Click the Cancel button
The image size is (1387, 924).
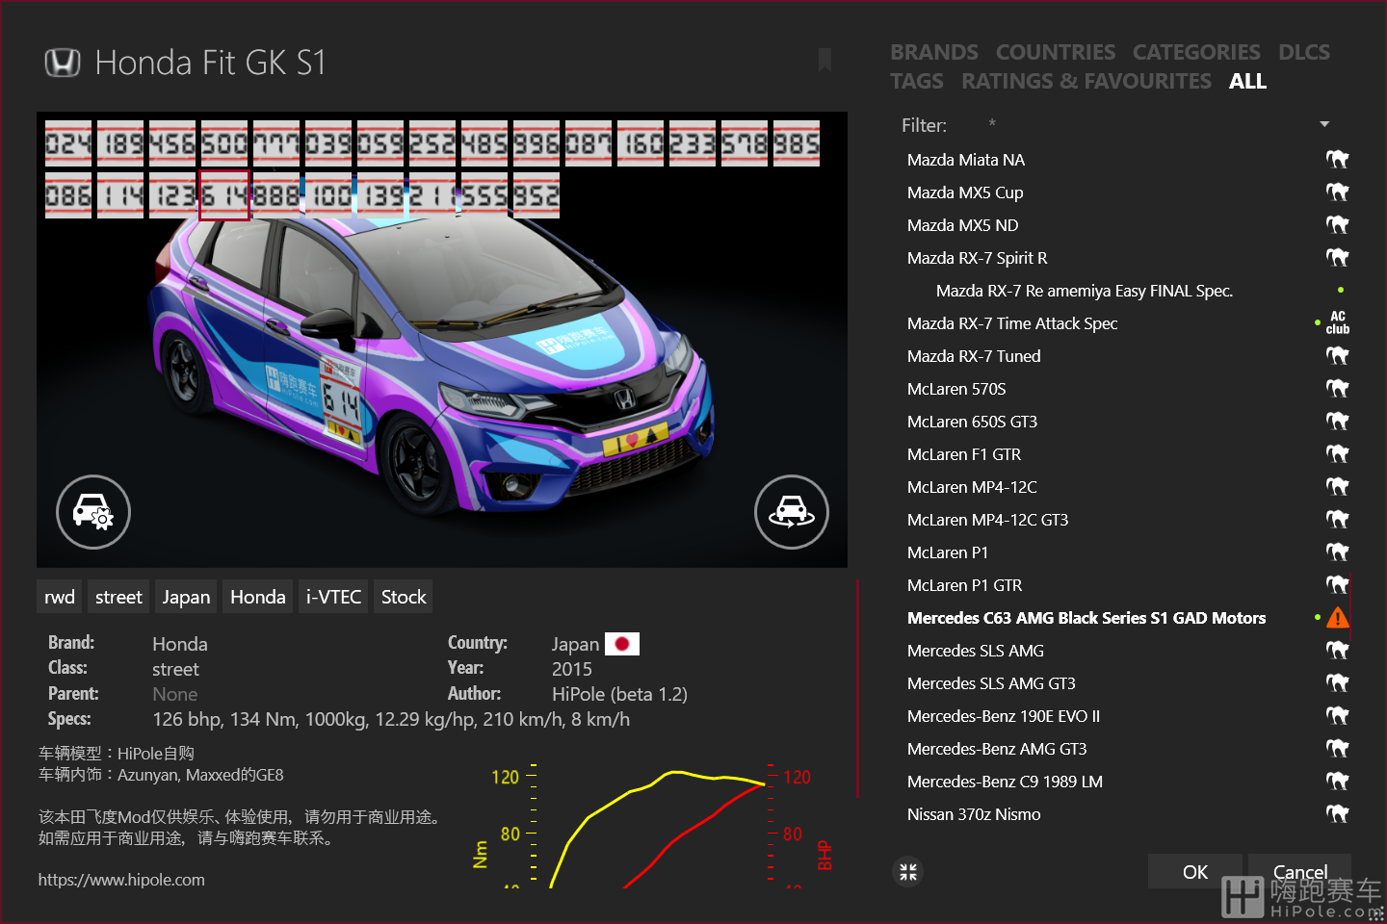tap(1299, 872)
